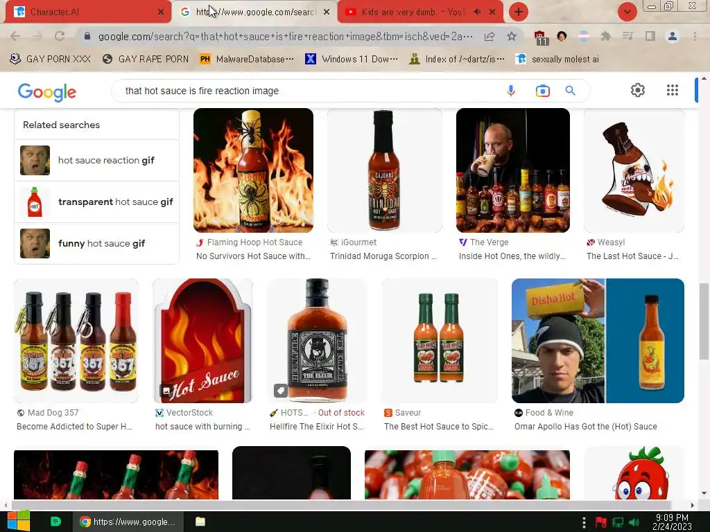Open the Windows Start button
The width and height of the screenshot is (710, 532).
18,522
